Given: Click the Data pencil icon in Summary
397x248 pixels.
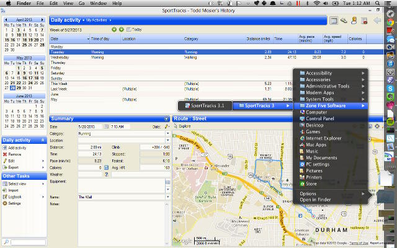Looking at the screenshot, I should [x=167, y=126].
